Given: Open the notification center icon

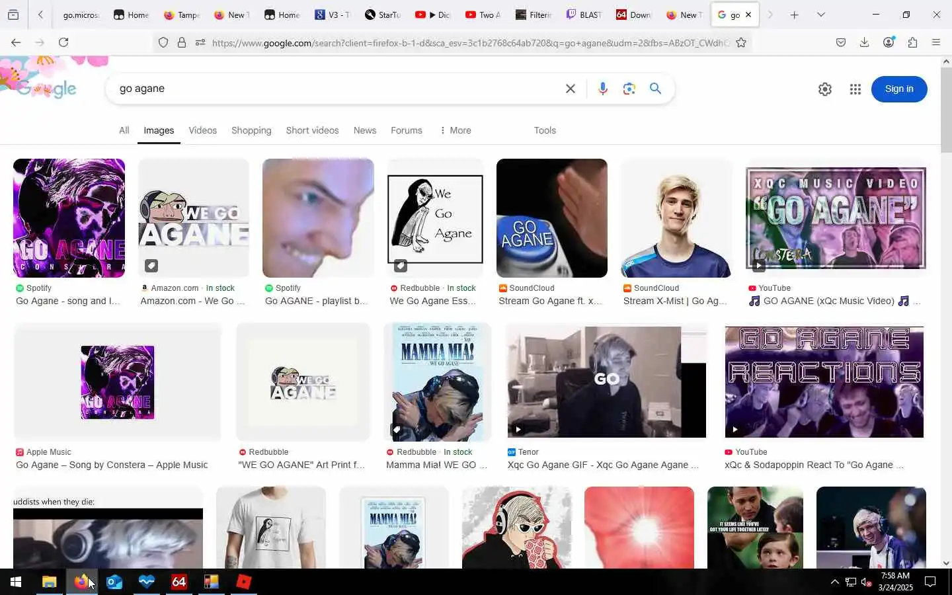Looking at the screenshot, I should (930, 582).
